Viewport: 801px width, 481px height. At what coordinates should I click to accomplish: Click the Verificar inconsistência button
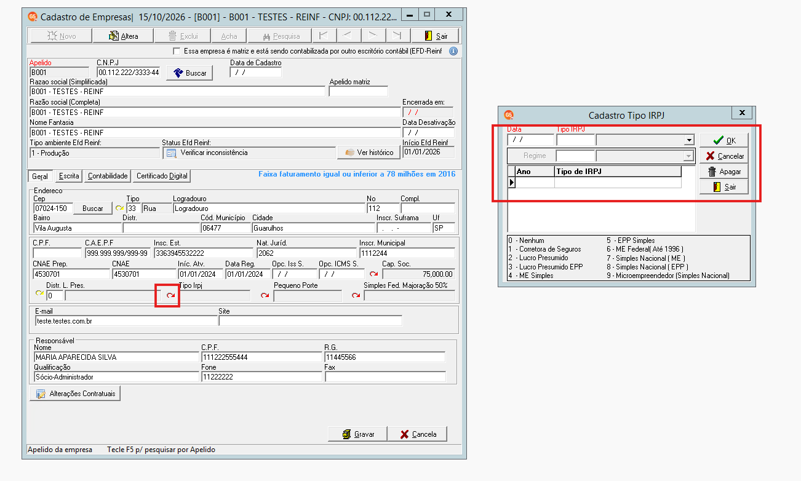tap(248, 153)
